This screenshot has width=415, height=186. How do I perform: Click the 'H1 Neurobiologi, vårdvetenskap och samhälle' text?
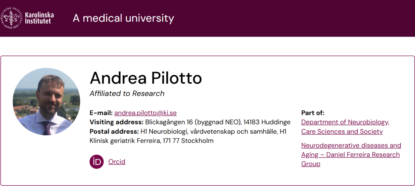[x=209, y=131]
